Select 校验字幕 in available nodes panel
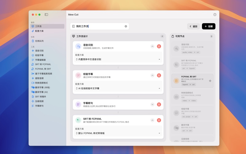 [192, 113]
